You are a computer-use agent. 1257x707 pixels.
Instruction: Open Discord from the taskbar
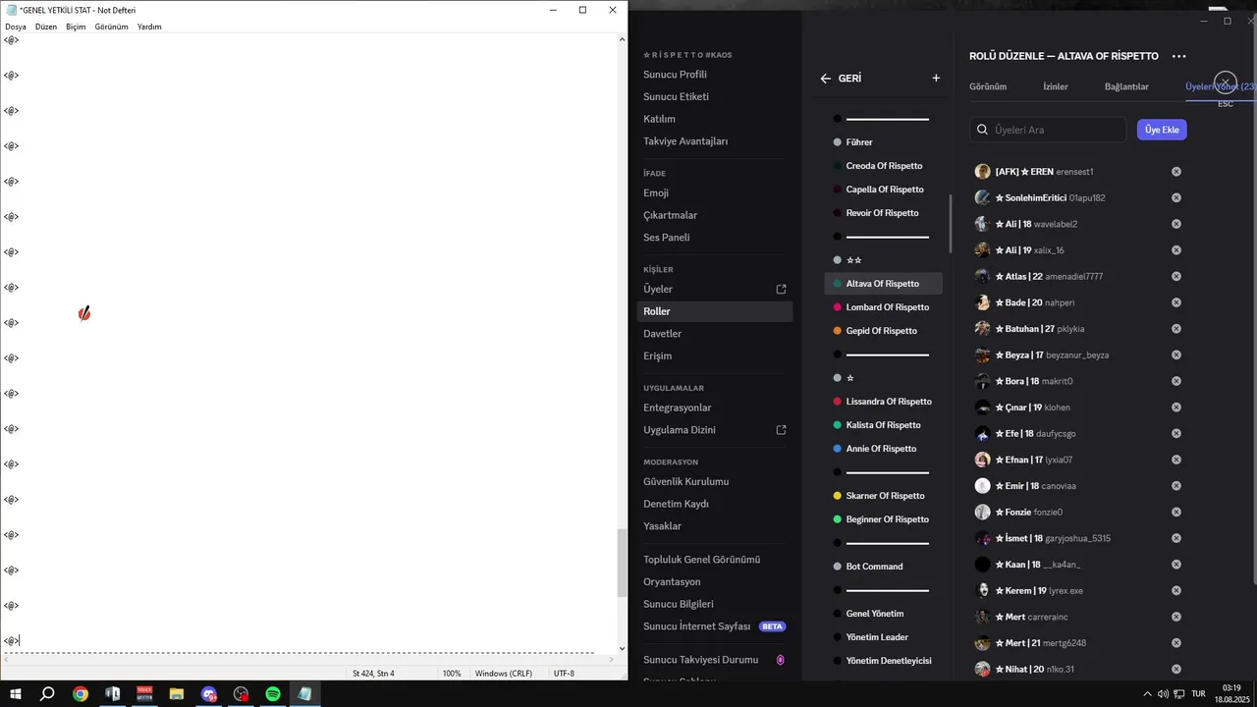209,694
